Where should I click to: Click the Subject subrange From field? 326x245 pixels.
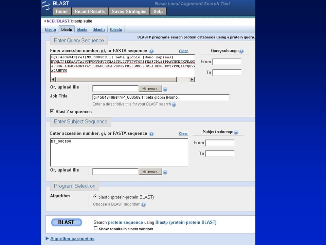click(x=220, y=143)
